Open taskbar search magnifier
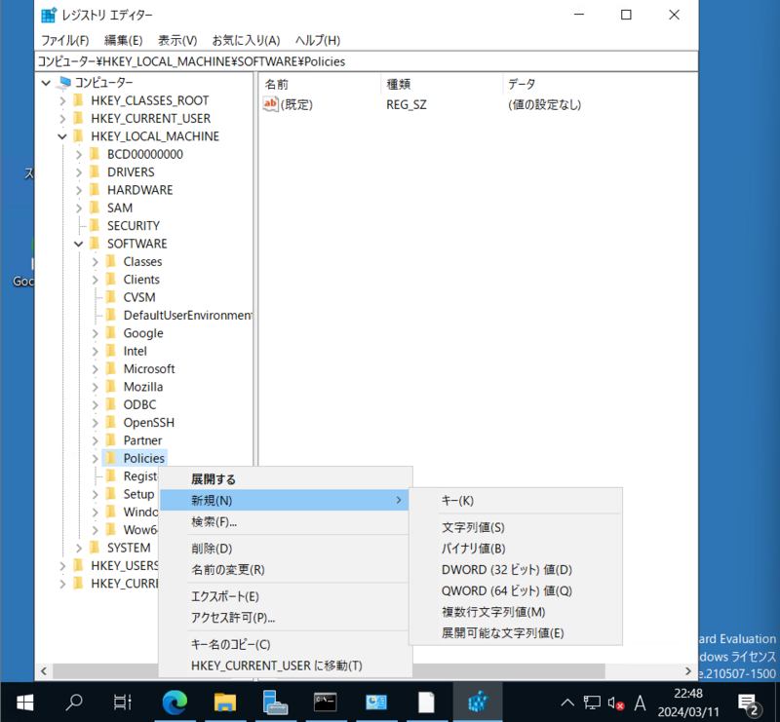Viewport: 780px width, 722px height. pos(74,703)
